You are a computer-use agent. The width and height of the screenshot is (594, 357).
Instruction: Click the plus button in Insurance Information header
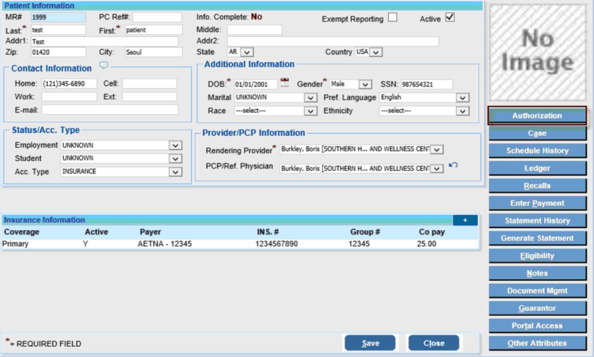pyautogui.click(x=465, y=220)
